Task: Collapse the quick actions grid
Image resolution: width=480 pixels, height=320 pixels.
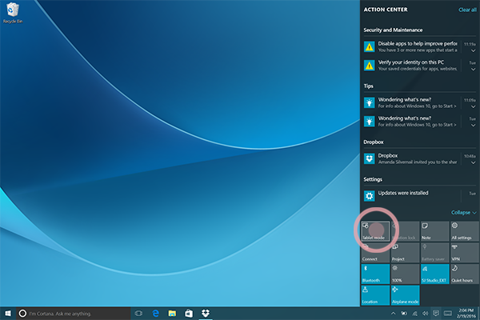Action: [x=463, y=212]
